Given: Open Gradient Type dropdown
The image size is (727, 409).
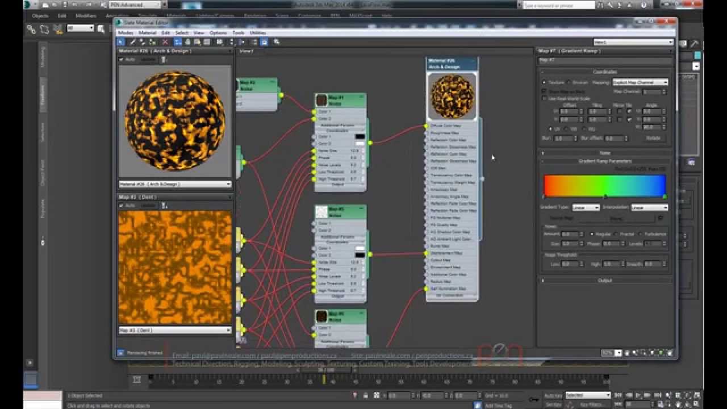Looking at the screenshot, I should tap(586, 207).
